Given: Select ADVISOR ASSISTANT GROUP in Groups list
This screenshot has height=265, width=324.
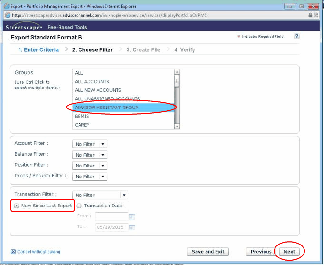Looking at the screenshot, I should pos(106,108).
